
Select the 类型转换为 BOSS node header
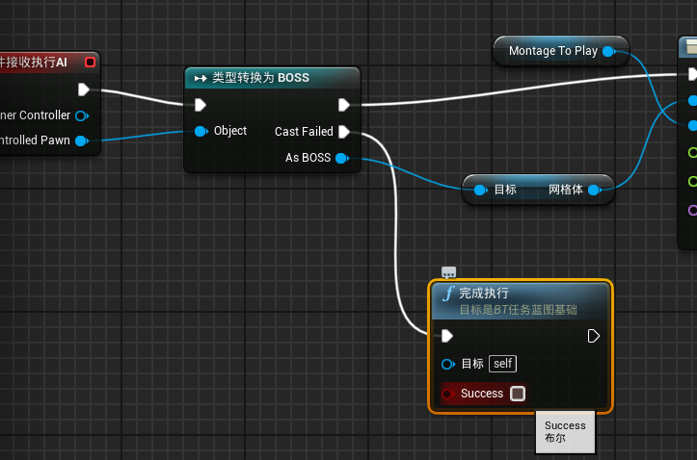[272, 78]
